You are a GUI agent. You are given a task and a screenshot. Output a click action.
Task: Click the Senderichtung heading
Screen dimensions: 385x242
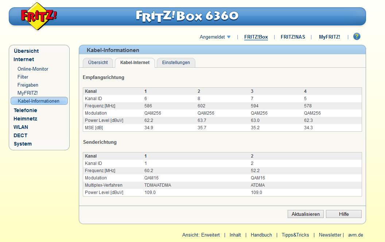pyautogui.click(x=100, y=142)
